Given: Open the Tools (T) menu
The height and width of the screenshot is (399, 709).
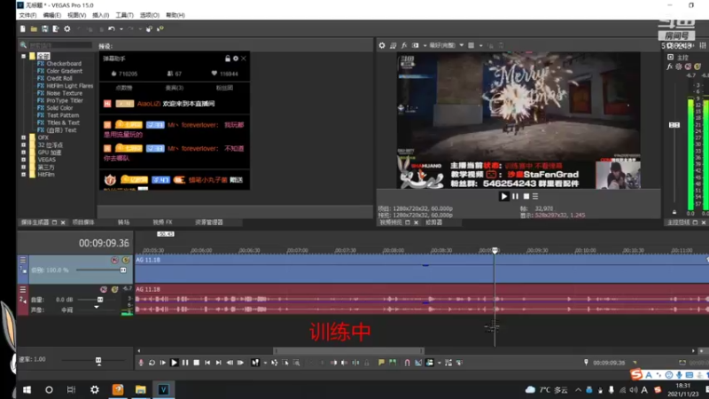Looking at the screenshot, I should [x=124, y=15].
